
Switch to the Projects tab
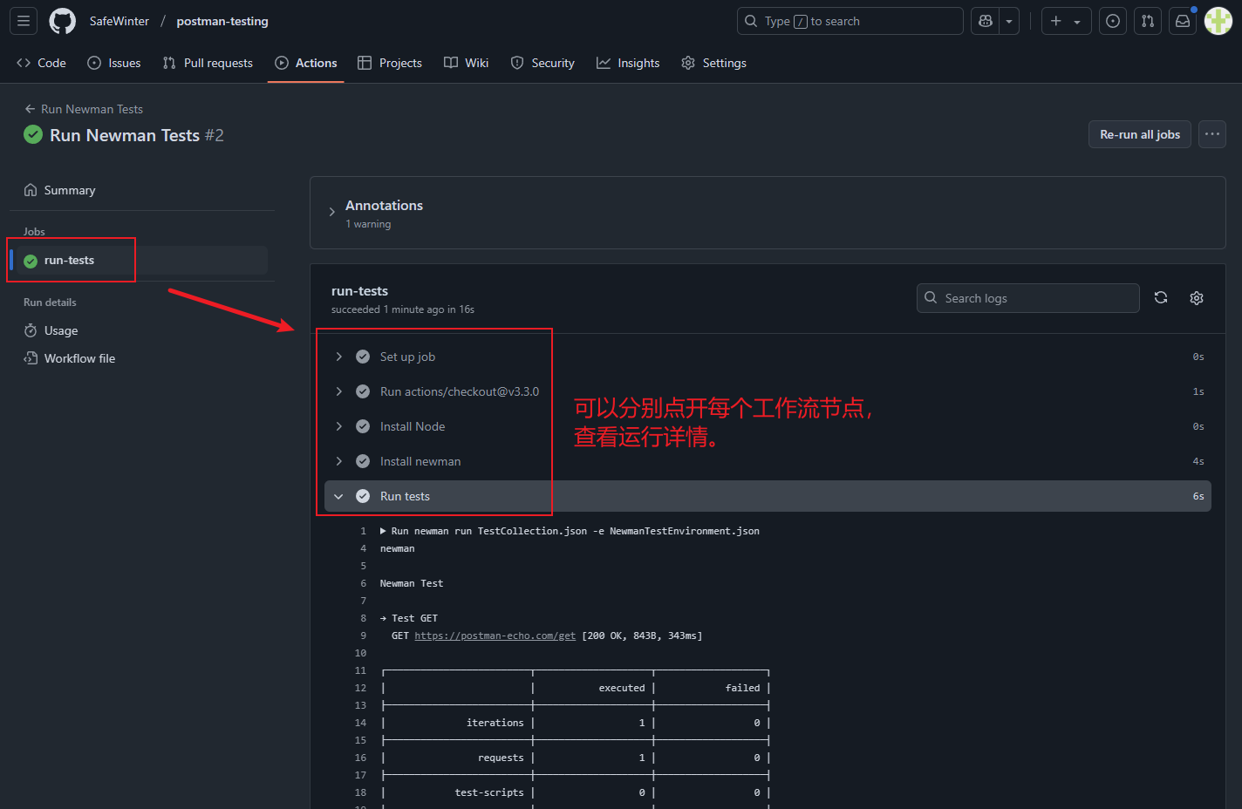[390, 63]
